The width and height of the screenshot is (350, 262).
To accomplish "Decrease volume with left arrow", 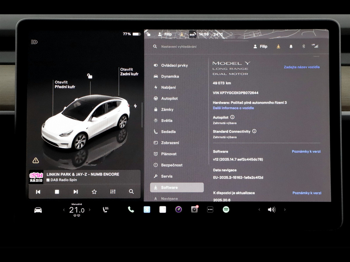I will pyautogui.click(x=259, y=210).
